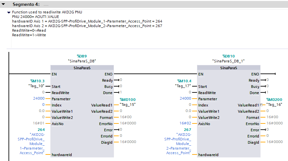The image size is (288, 161).
Task: Click comment line 'Function used to read/write AKD2G PNU'
Action: (47, 12)
